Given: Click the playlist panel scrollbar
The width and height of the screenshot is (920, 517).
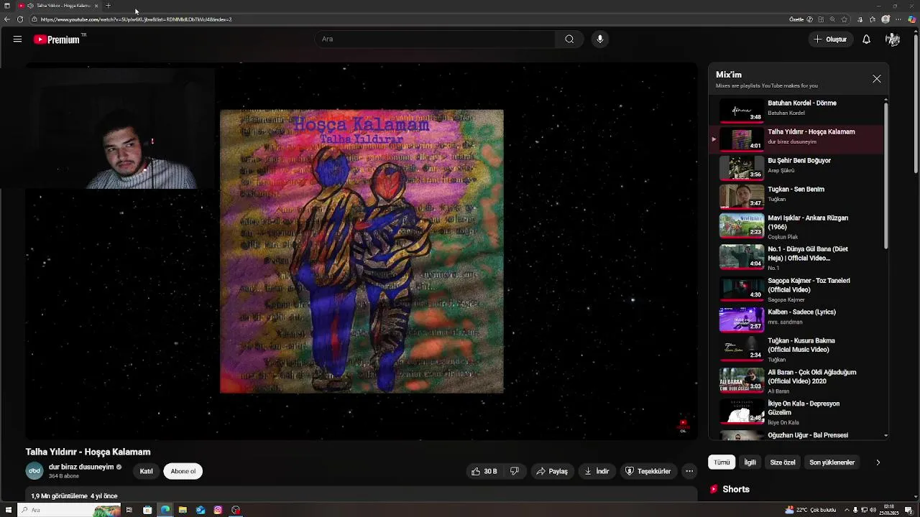Looking at the screenshot, I should point(885,175).
